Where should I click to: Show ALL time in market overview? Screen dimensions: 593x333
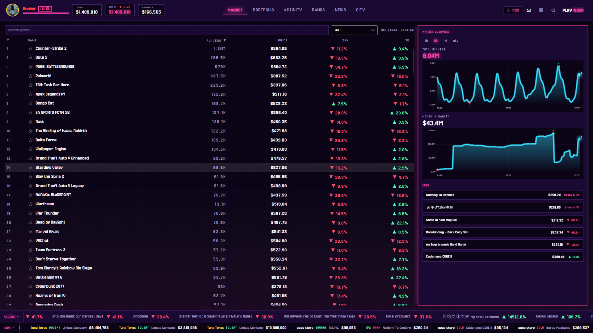click(456, 41)
